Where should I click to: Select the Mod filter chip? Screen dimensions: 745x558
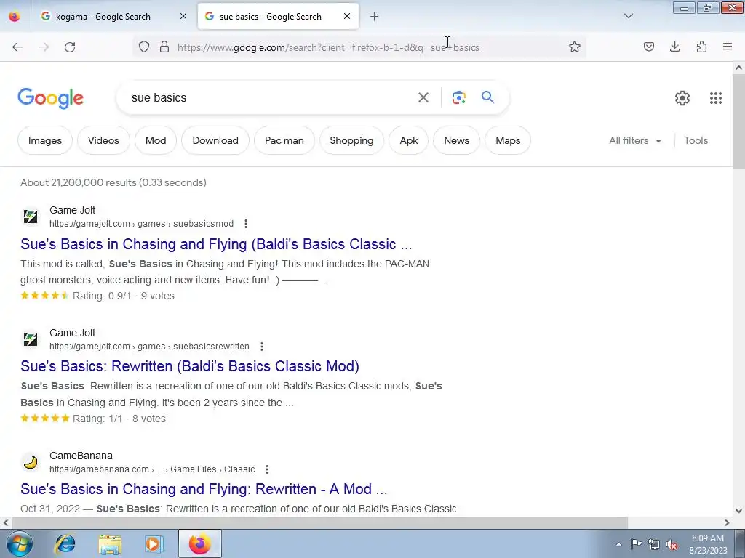(156, 140)
